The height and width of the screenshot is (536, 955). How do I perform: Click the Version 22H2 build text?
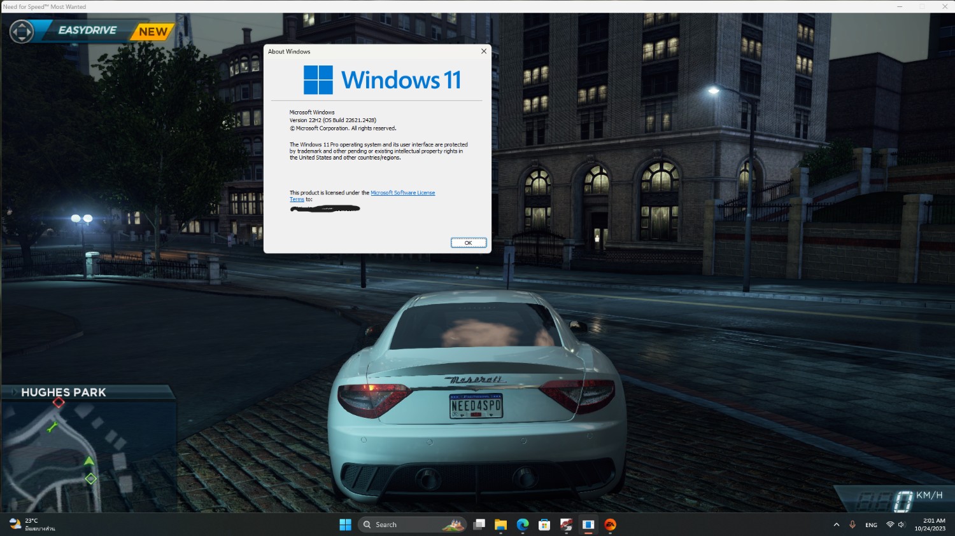click(333, 120)
